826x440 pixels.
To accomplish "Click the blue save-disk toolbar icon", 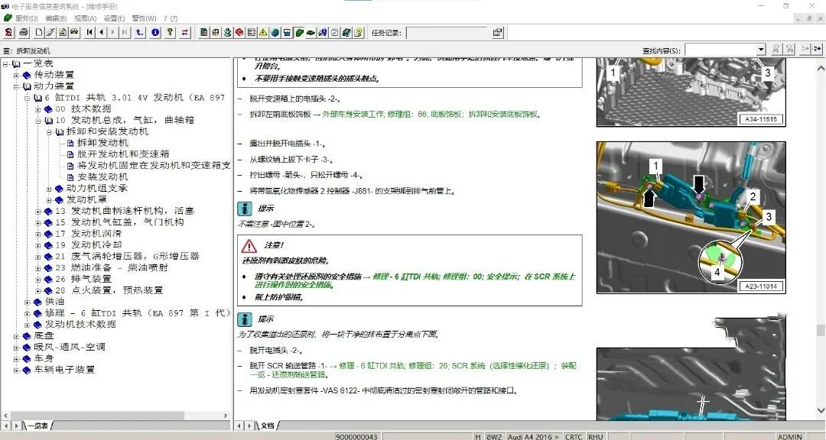I will click(287, 33).
